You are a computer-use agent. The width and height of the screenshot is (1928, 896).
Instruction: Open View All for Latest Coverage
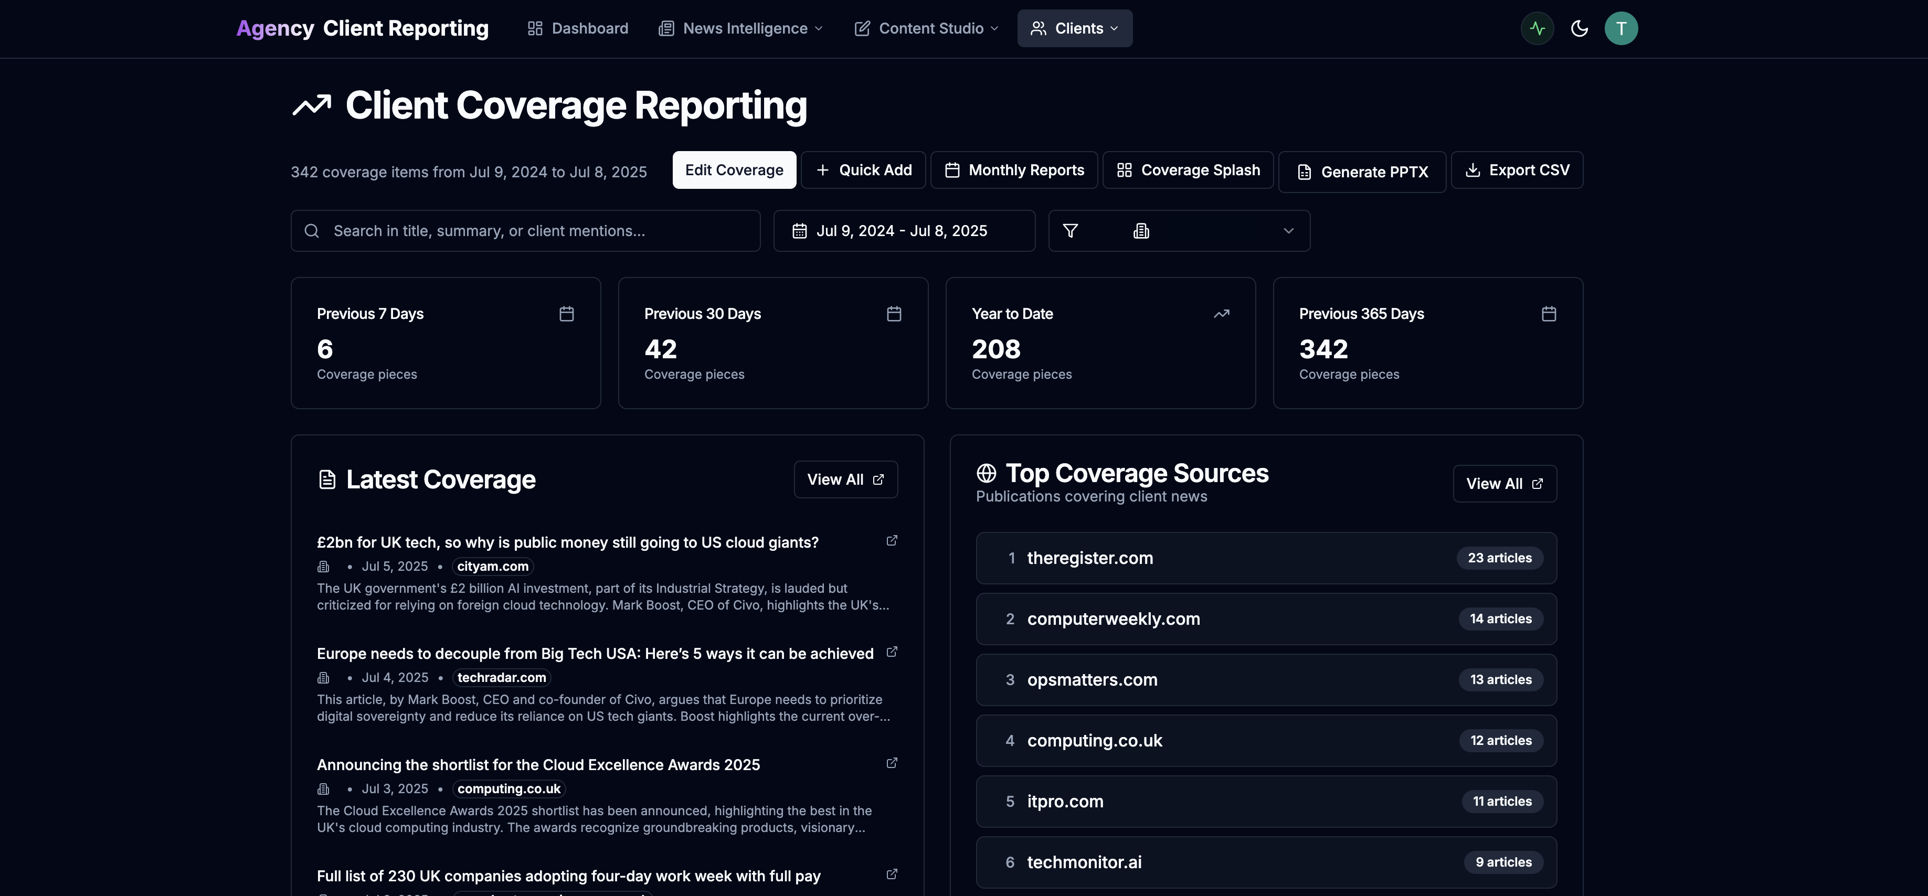point(845,478)
